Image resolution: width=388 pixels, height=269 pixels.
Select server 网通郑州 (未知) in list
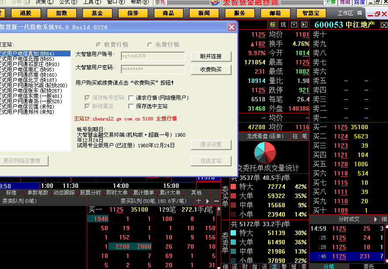(35, 112)
